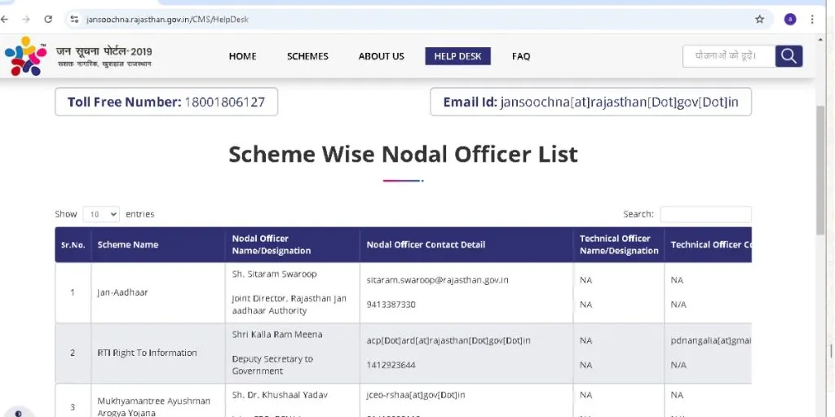Sort table by Scheme Name column header
This screenshot has height=417, width=835.
pyautogui.click(x=128, y=244)
